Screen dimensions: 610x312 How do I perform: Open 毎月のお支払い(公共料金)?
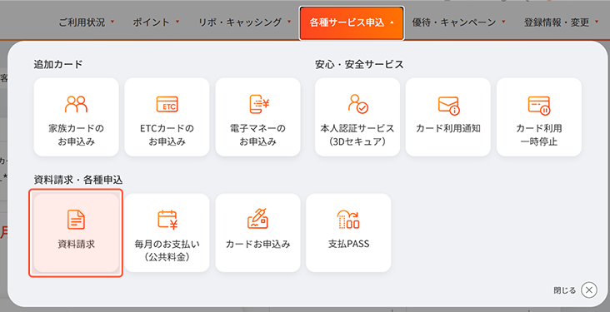pos(167,233)
